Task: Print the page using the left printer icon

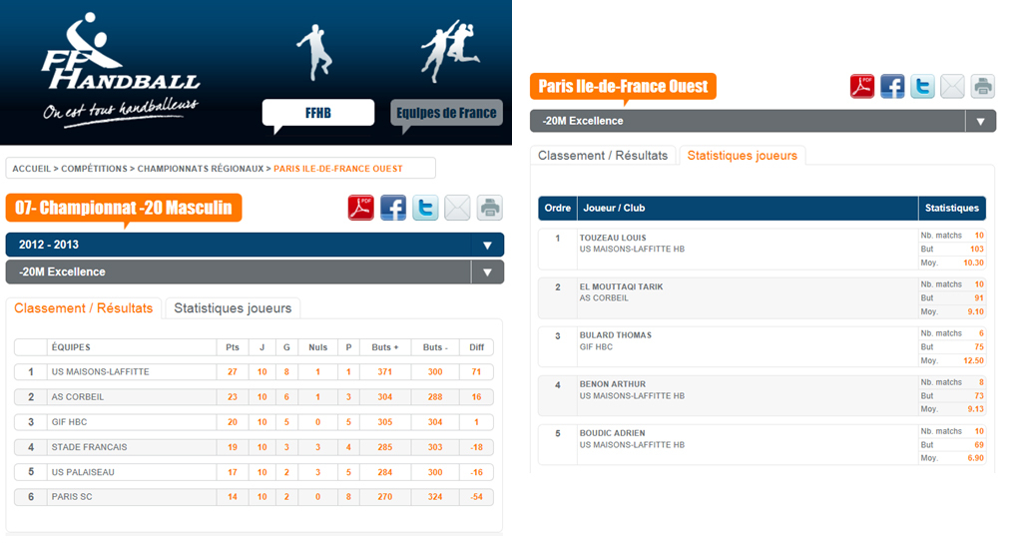Action: coord(489,208)
